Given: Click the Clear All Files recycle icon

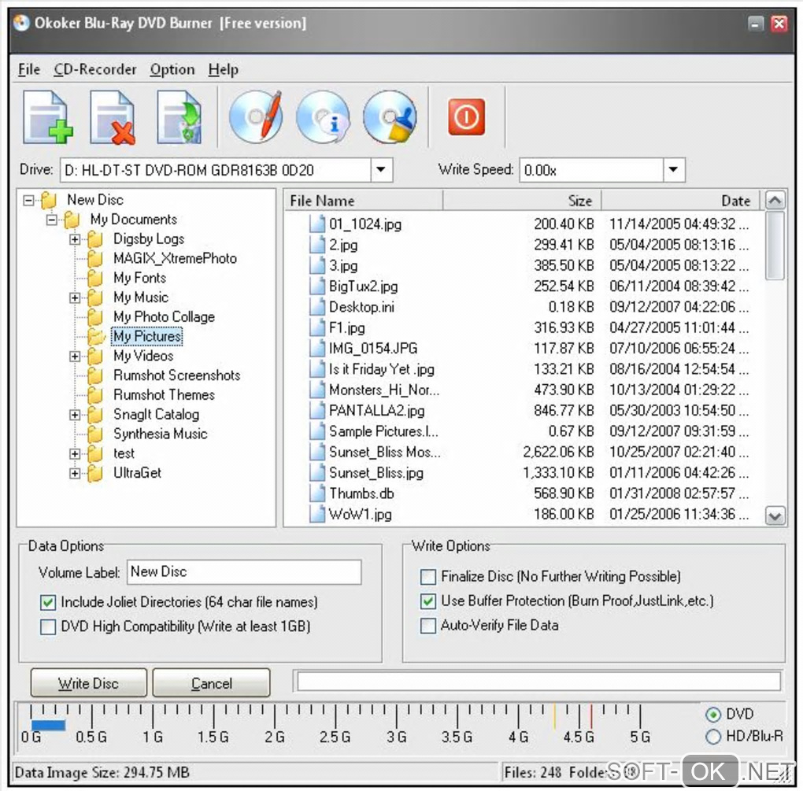Looking at the screenshot, I should [x=179, y=117].
